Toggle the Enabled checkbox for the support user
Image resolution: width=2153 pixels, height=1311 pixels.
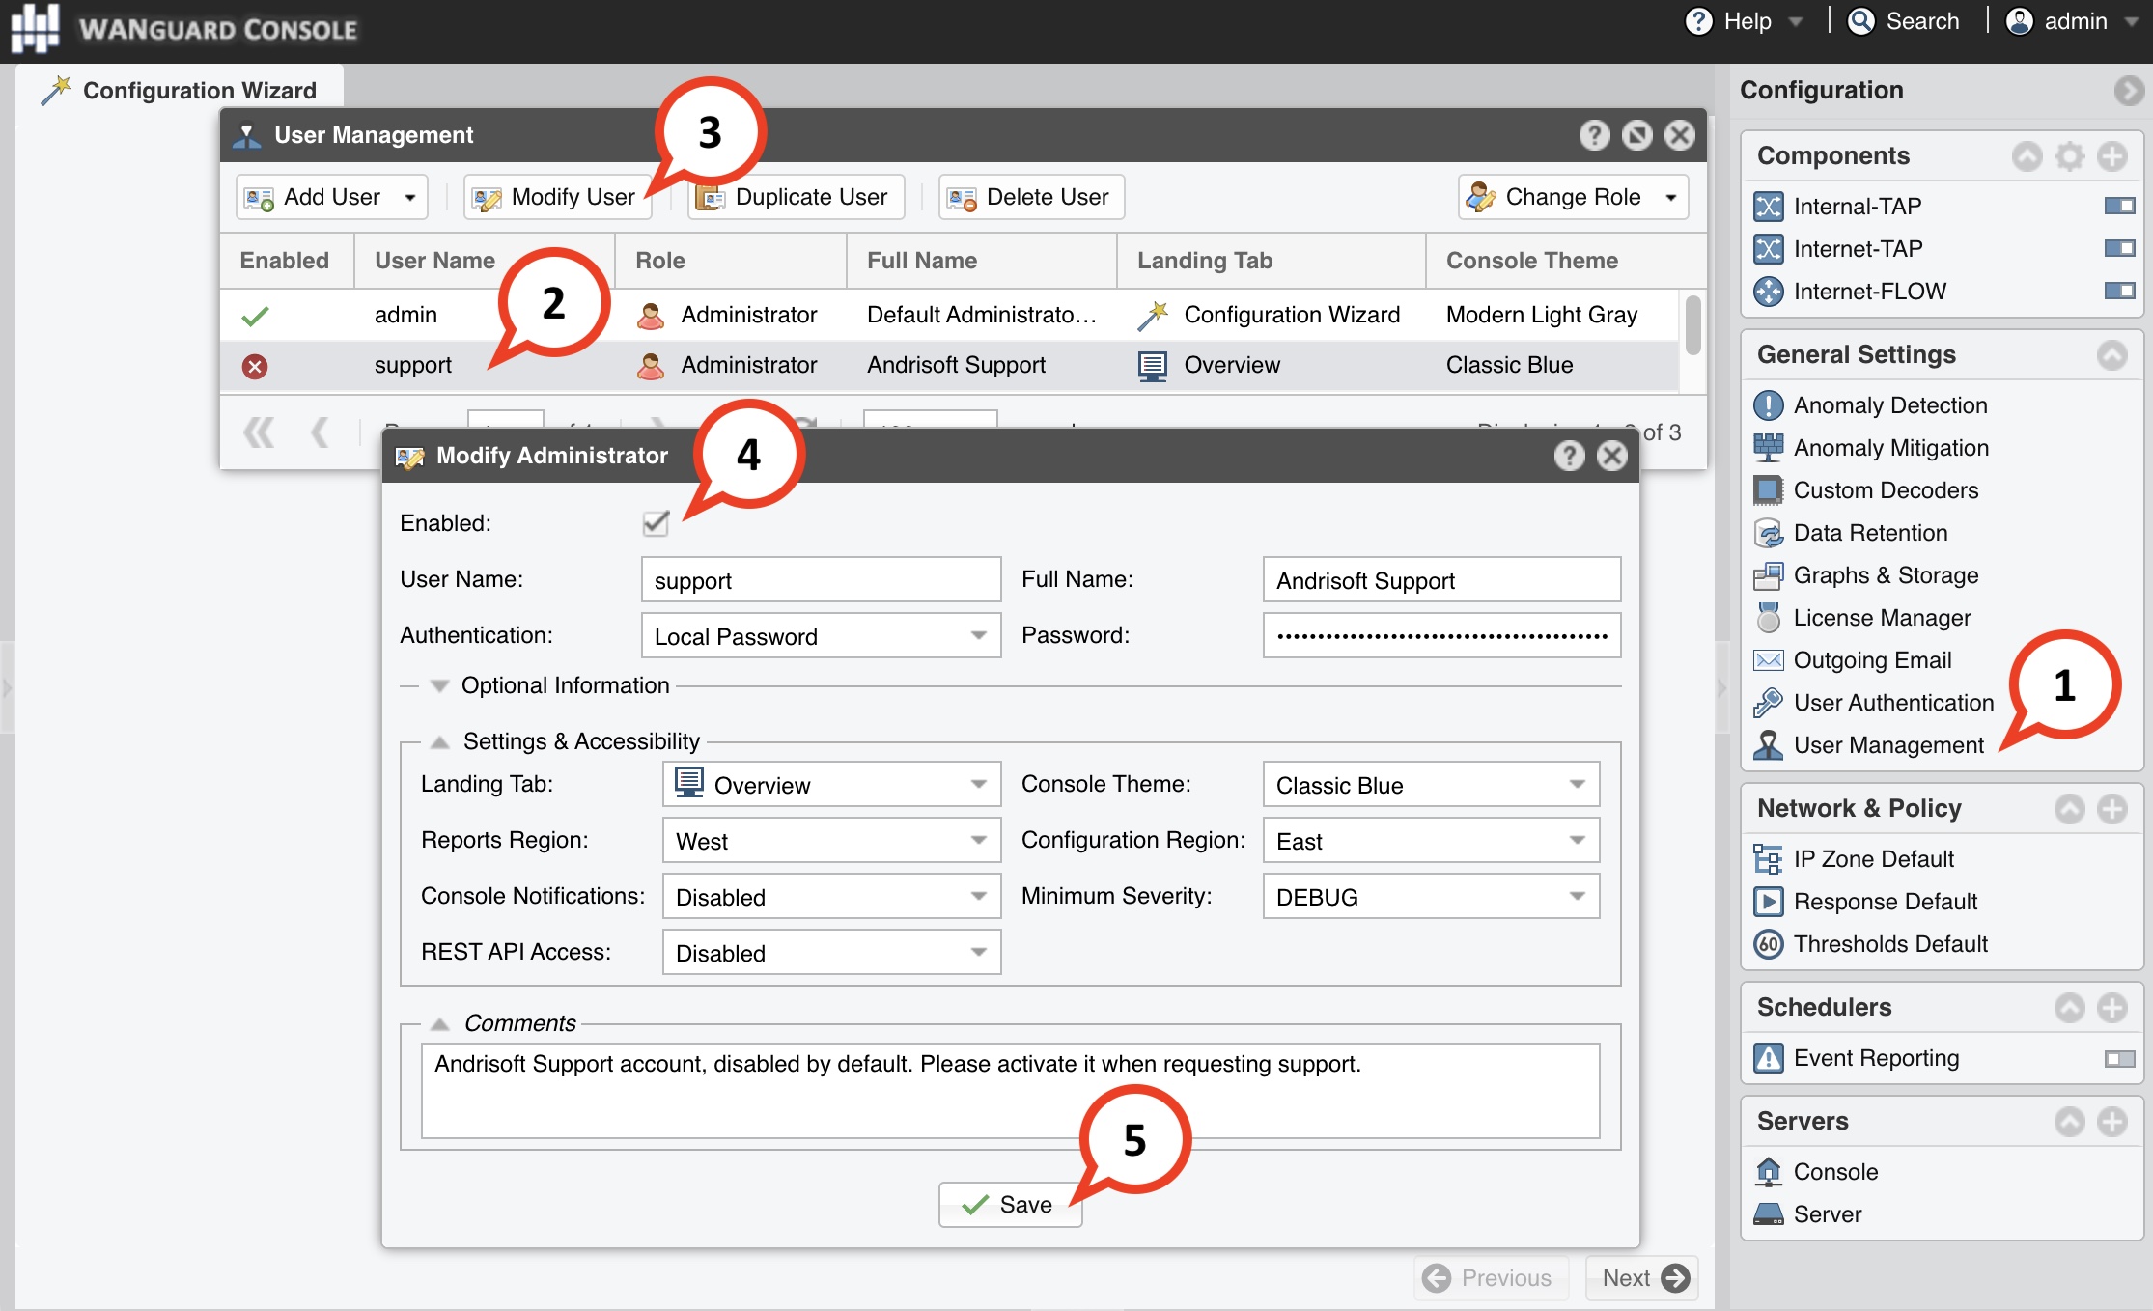point(656,523)
